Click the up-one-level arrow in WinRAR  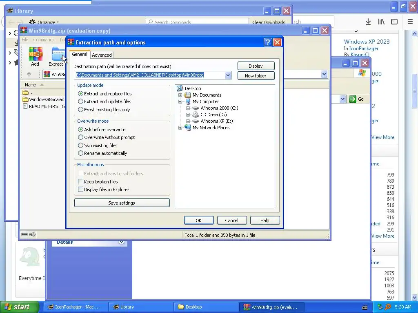pyautogui.click(x=29, y=74)
